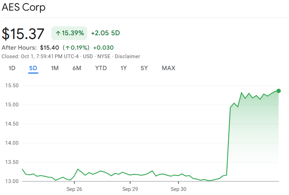
Task: Switch the chart to 1Y
Action: tap(124, 68)
